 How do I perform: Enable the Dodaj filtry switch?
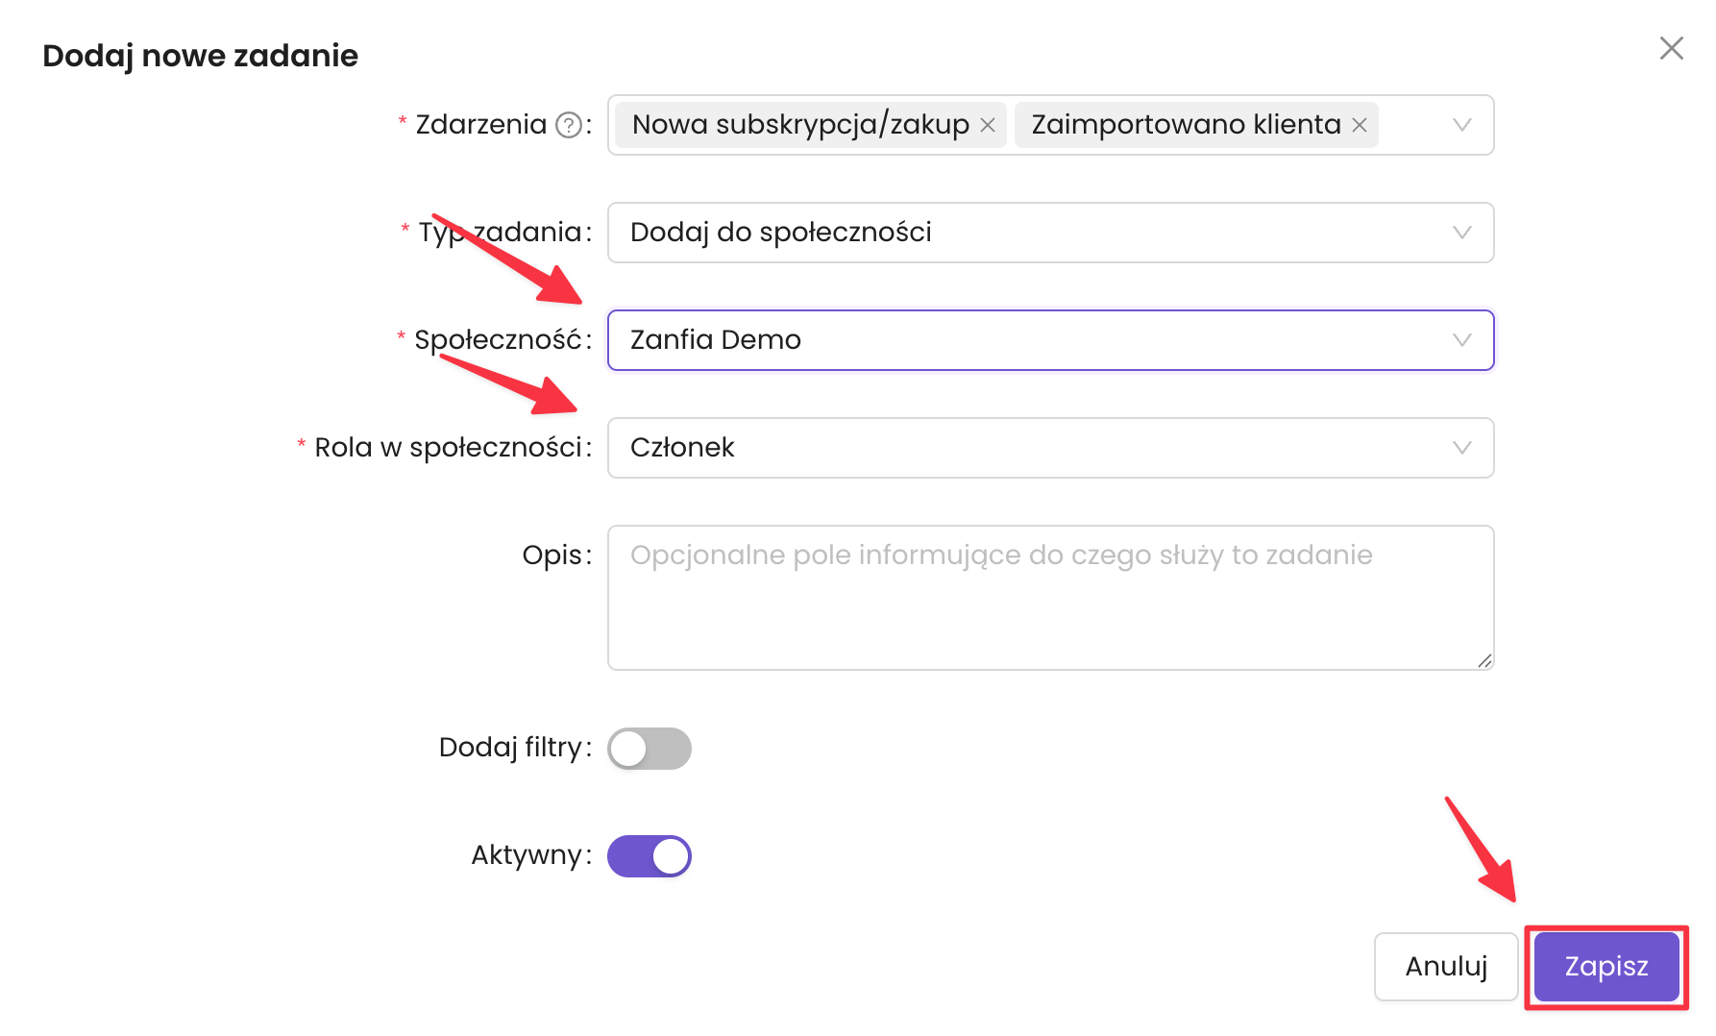(x=650, y=749)
